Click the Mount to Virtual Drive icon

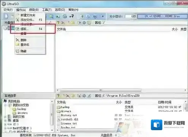(72, 16)
